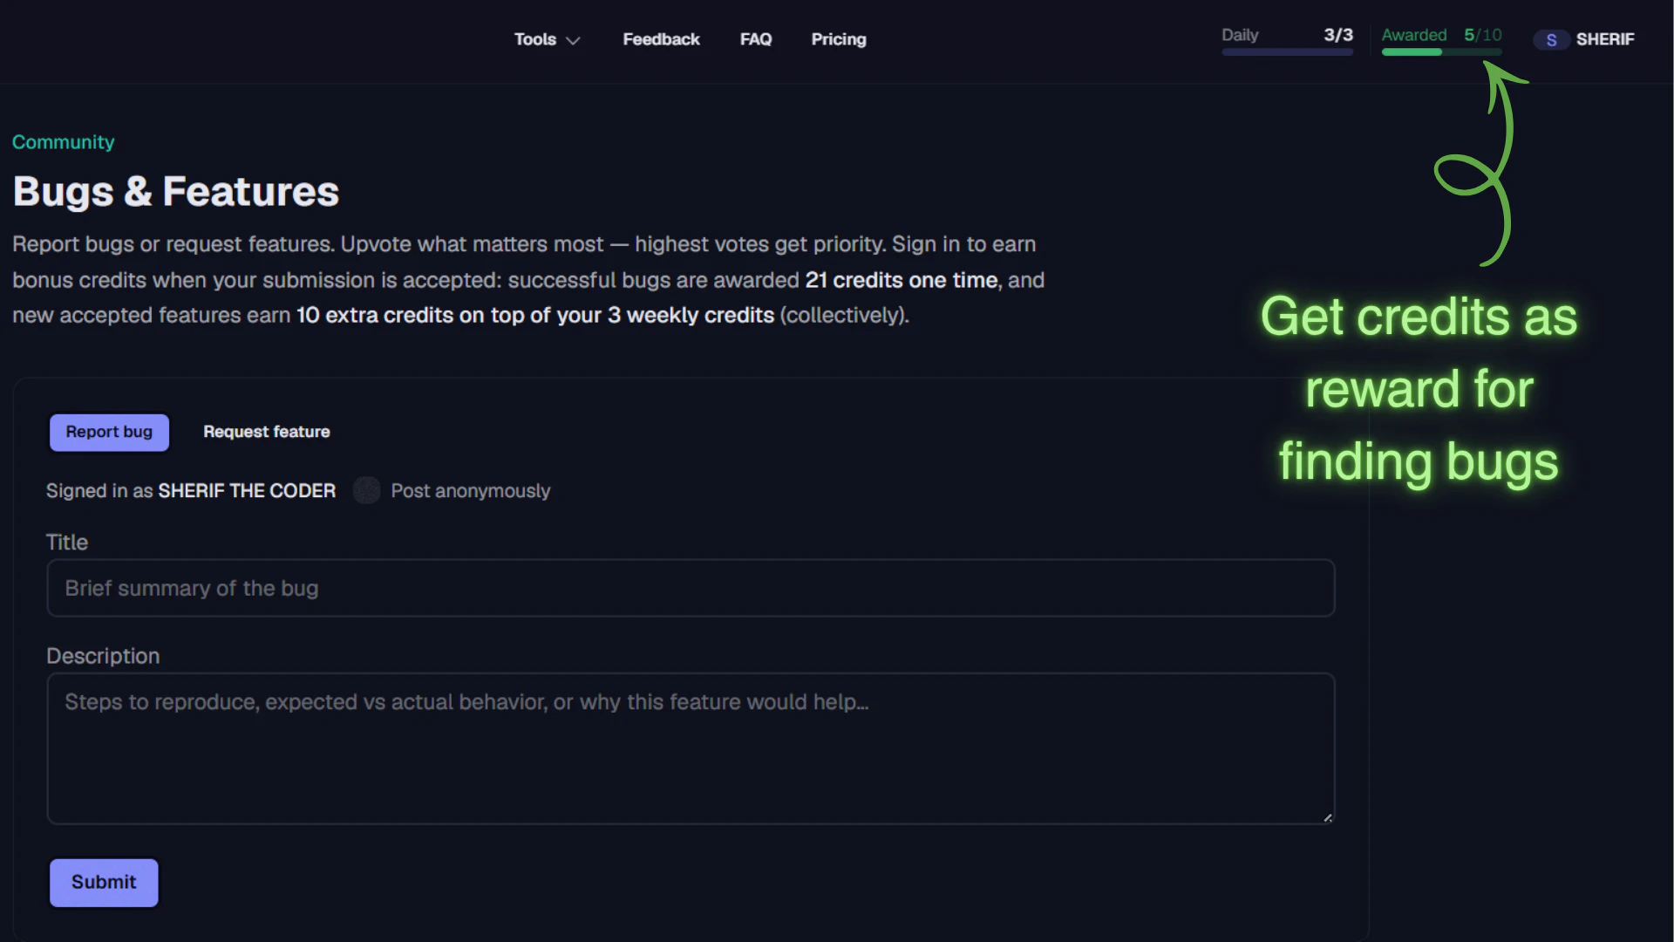The height and width of the screenshot is (942, 1674).
Task: Click the Description textarea resize handle
Action: click(x=1327, y=817)
